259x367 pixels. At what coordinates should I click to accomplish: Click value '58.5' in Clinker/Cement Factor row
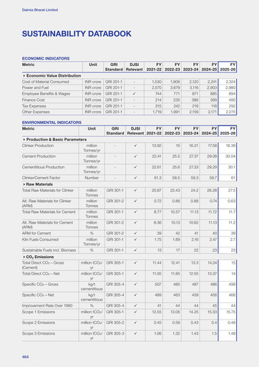click(x=176, y=178)
